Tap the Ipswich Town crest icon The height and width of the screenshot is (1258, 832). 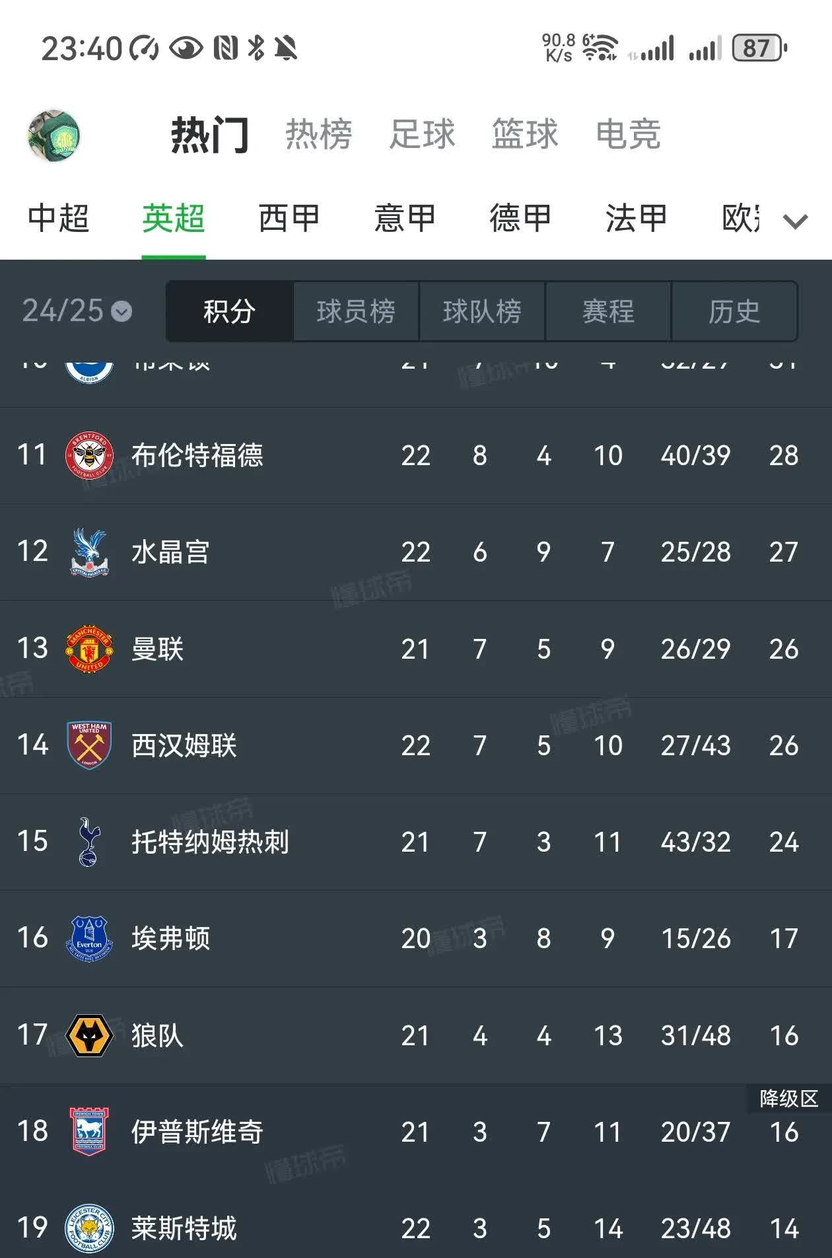(x=89, y=1132)
